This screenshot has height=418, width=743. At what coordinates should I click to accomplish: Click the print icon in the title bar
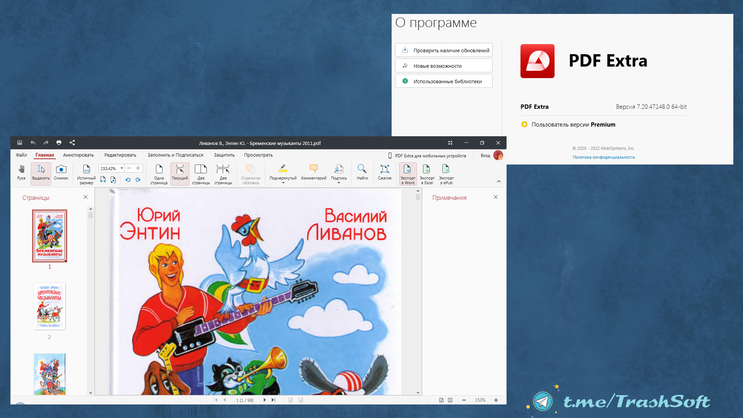point(59,143)
